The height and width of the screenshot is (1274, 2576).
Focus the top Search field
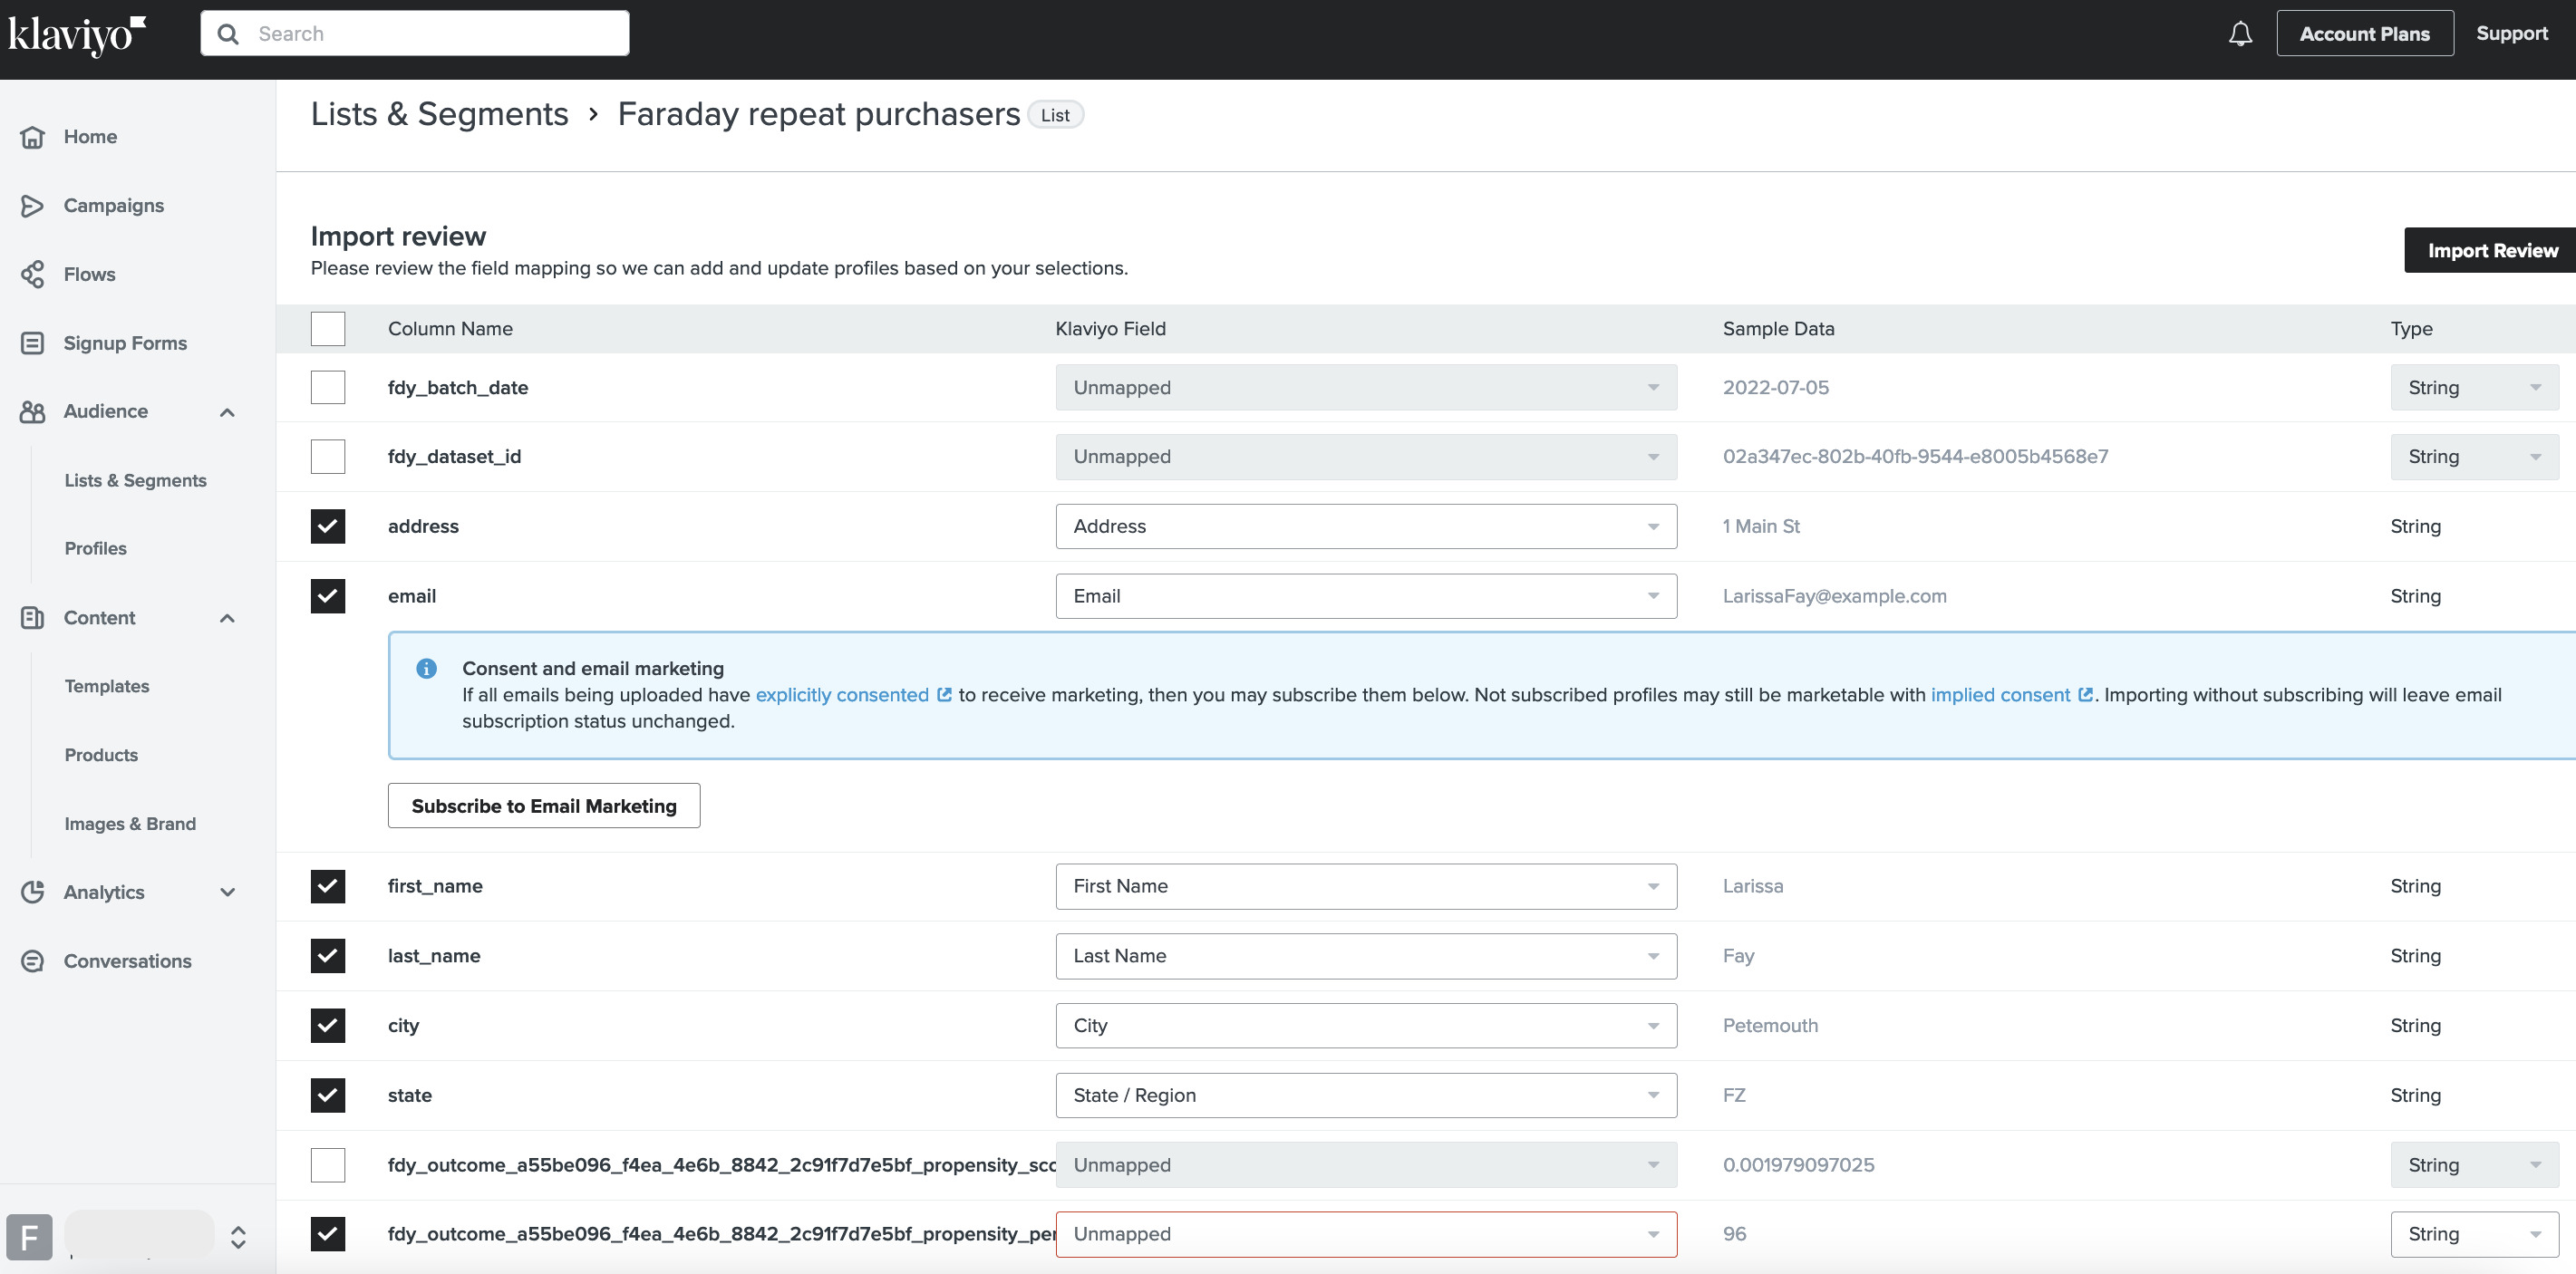coord(415,34)
